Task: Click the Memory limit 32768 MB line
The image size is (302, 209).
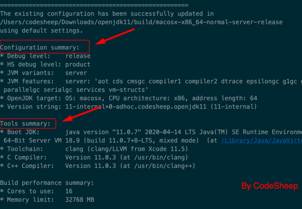Action: (x=47, y=200)
